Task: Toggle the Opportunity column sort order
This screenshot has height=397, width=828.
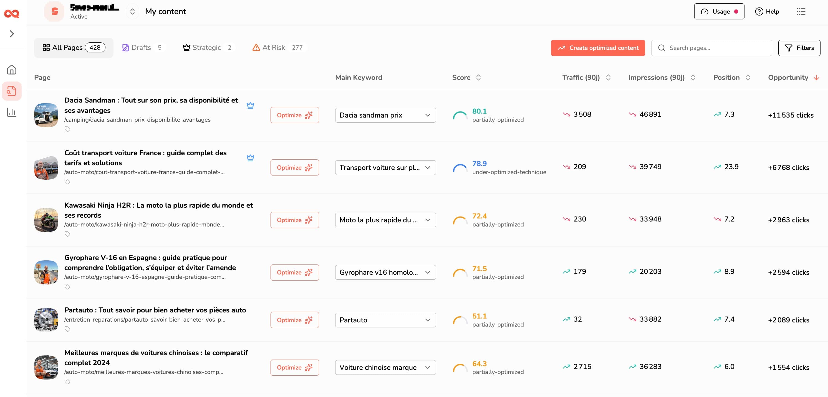Action: [x=816, y=77]
